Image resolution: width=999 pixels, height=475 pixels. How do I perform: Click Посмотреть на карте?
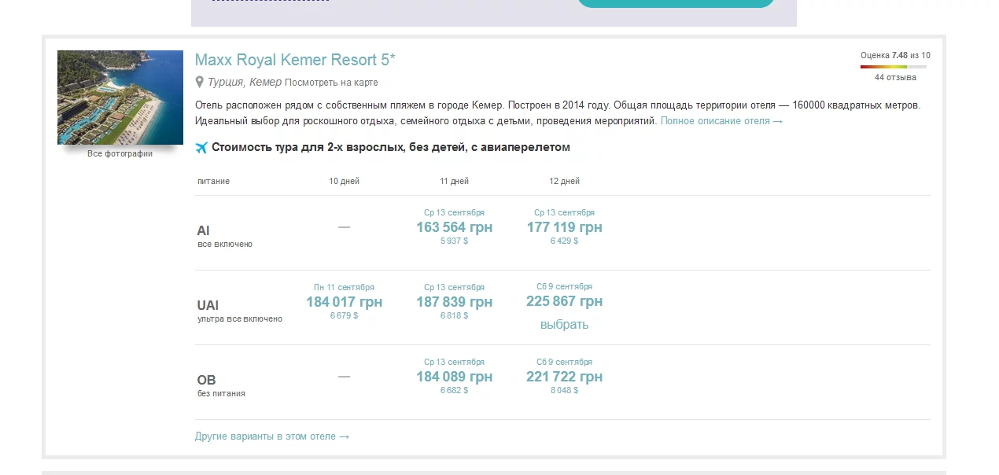click(x=331, y=83)
